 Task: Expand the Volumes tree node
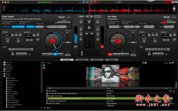click(3, 62)
